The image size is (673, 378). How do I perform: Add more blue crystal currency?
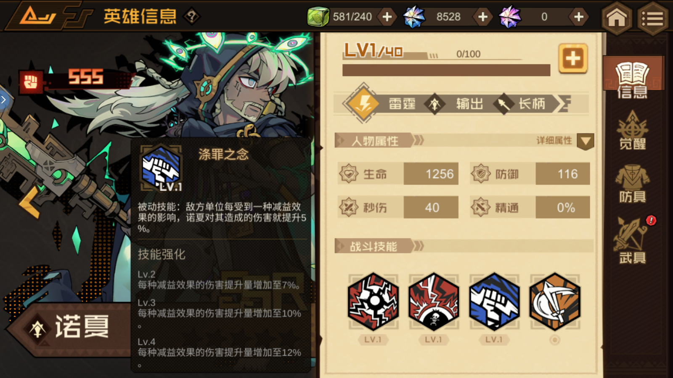[x=483, y=17]
